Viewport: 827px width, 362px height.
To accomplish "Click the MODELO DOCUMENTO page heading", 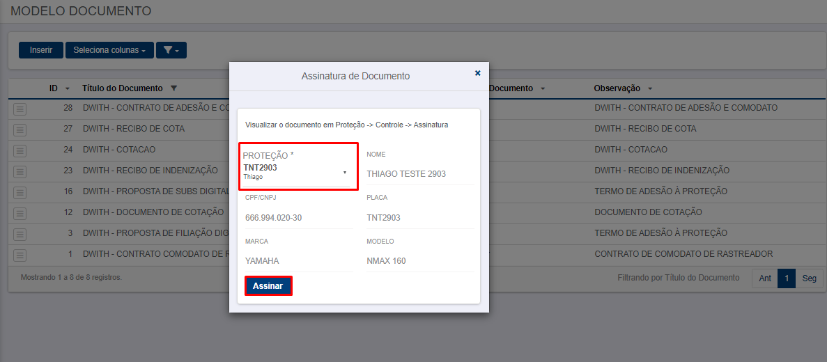I will [x=81, y=10].
